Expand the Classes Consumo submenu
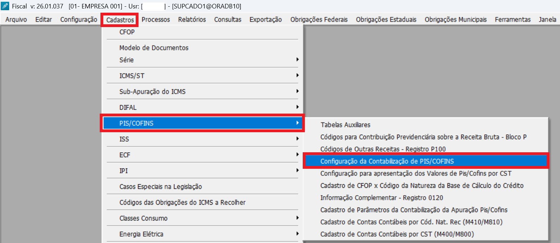 202,218
